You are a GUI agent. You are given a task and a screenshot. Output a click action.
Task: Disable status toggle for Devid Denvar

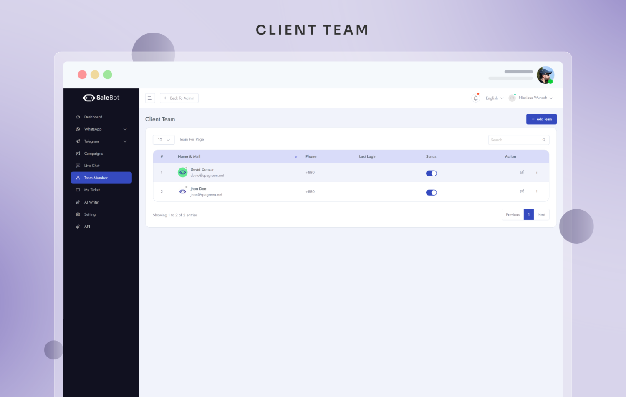(431, 173)
